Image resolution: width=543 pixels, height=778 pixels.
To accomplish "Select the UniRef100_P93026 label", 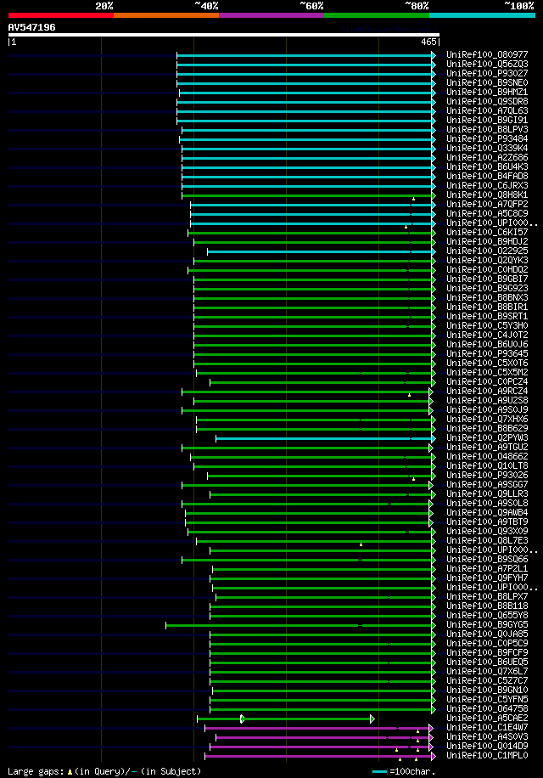I will click(487, 476).
